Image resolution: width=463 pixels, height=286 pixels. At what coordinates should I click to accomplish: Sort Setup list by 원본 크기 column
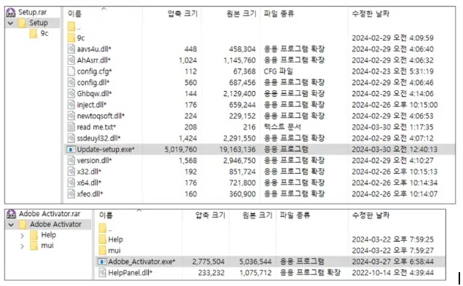click(x=241, y=14)
